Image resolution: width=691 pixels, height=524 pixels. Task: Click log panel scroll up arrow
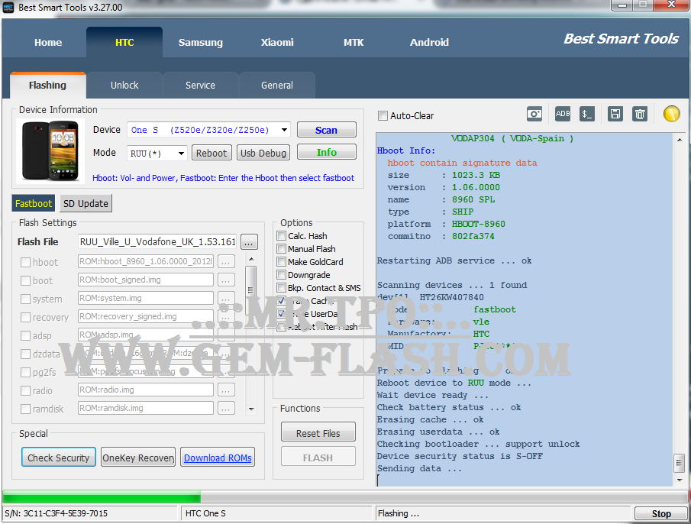point(680,140)
